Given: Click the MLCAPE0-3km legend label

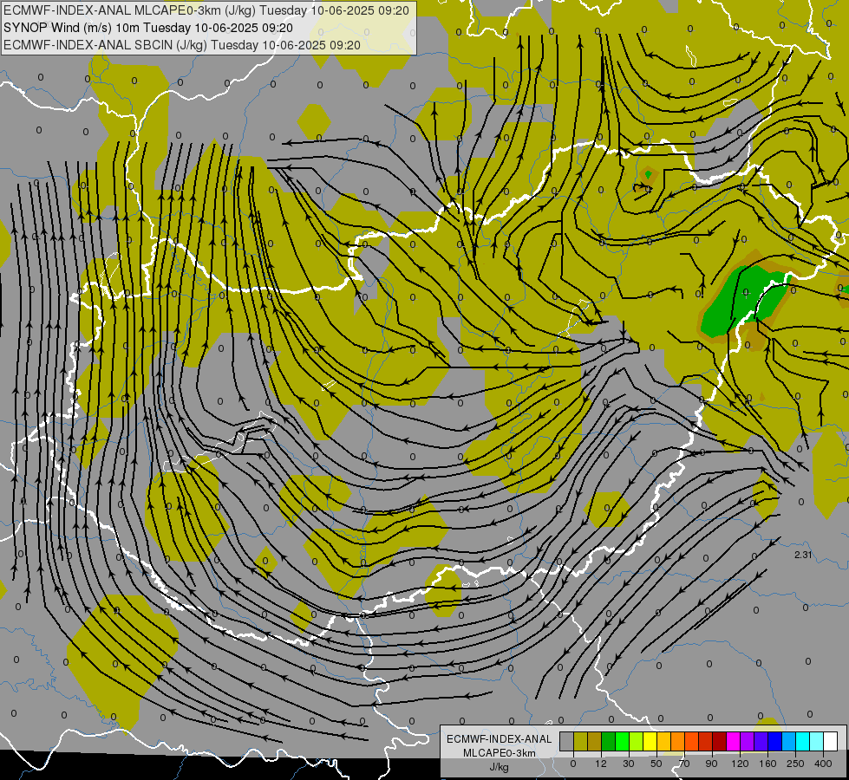Looking at the screenshot, I should (500, 752).
